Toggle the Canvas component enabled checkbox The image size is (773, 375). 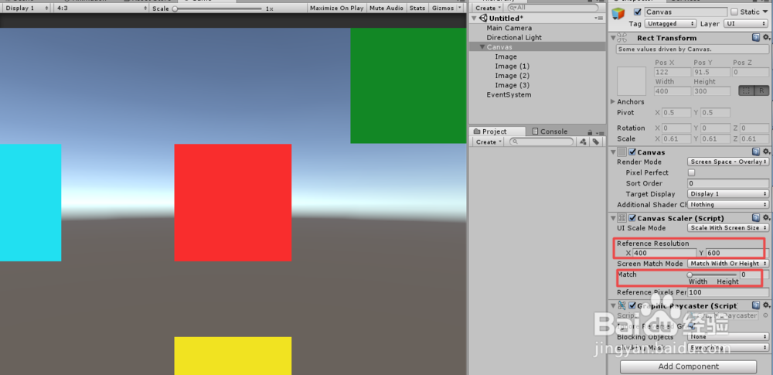[x=632, y=152]
